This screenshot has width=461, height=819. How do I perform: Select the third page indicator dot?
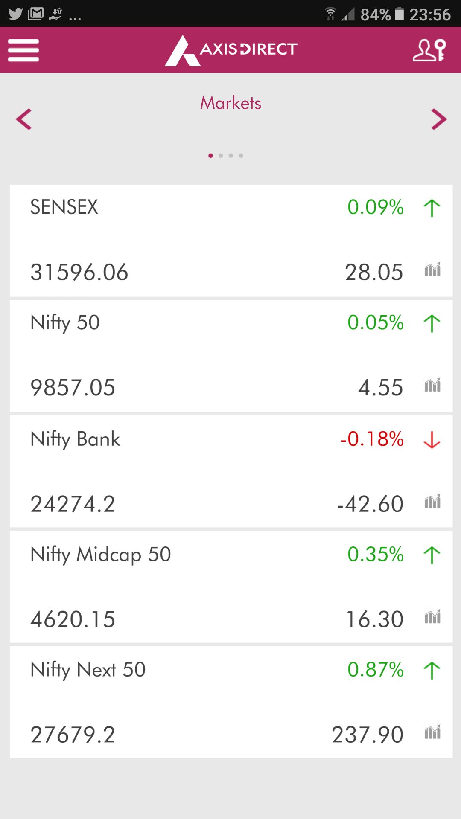coord(231,156)
